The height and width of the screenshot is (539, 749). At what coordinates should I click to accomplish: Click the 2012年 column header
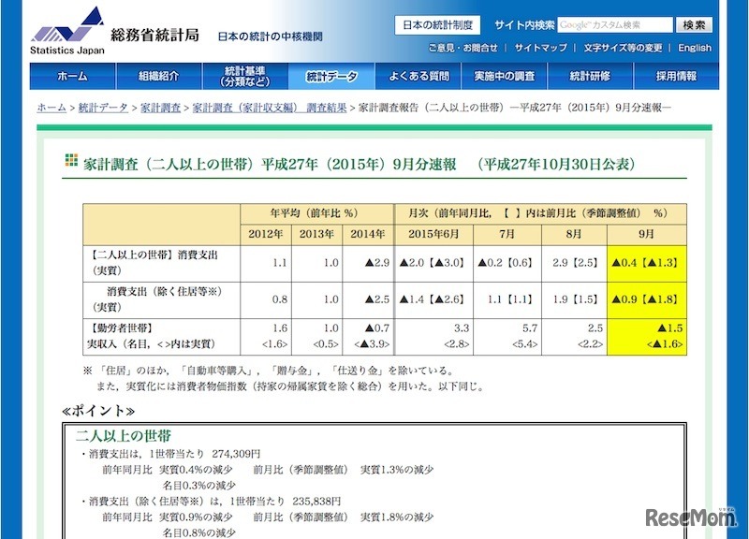[x=266, y=235]
